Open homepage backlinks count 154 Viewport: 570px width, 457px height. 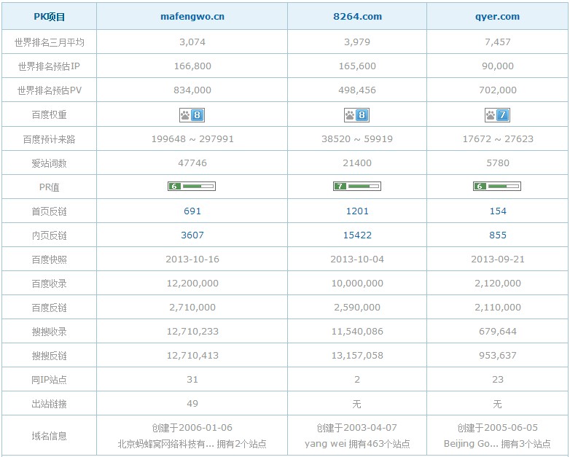(x=498, y=211)
